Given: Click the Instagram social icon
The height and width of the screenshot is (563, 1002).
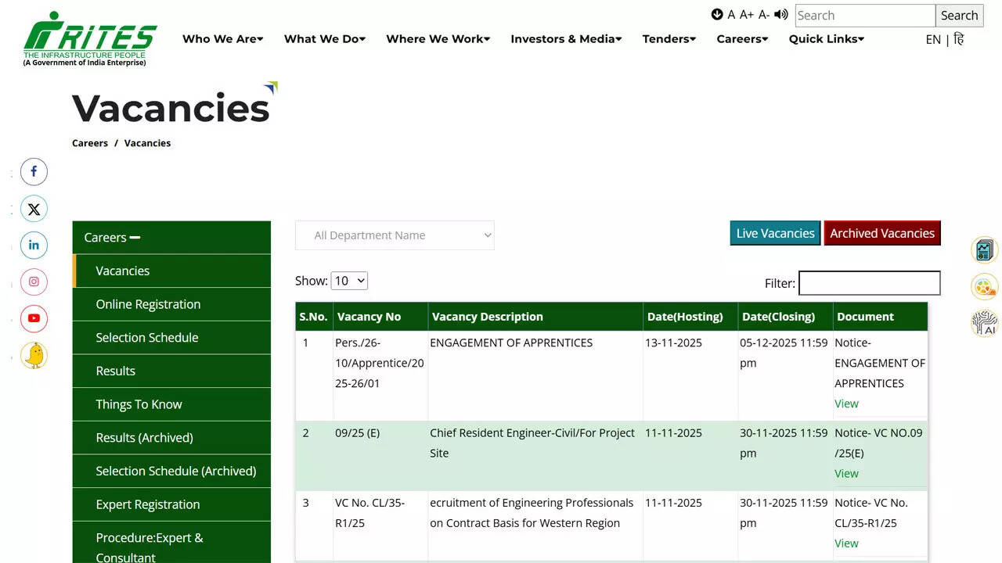Looking at the screenshot, I should pos(34,282).
